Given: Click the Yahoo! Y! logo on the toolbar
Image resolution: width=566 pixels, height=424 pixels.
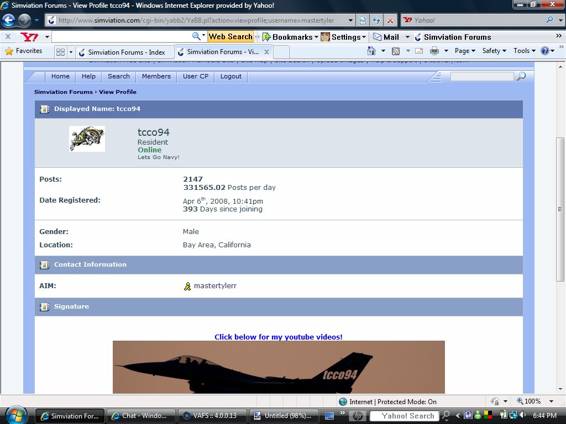Looking at the screenshot, I should (x=29, y=37).
